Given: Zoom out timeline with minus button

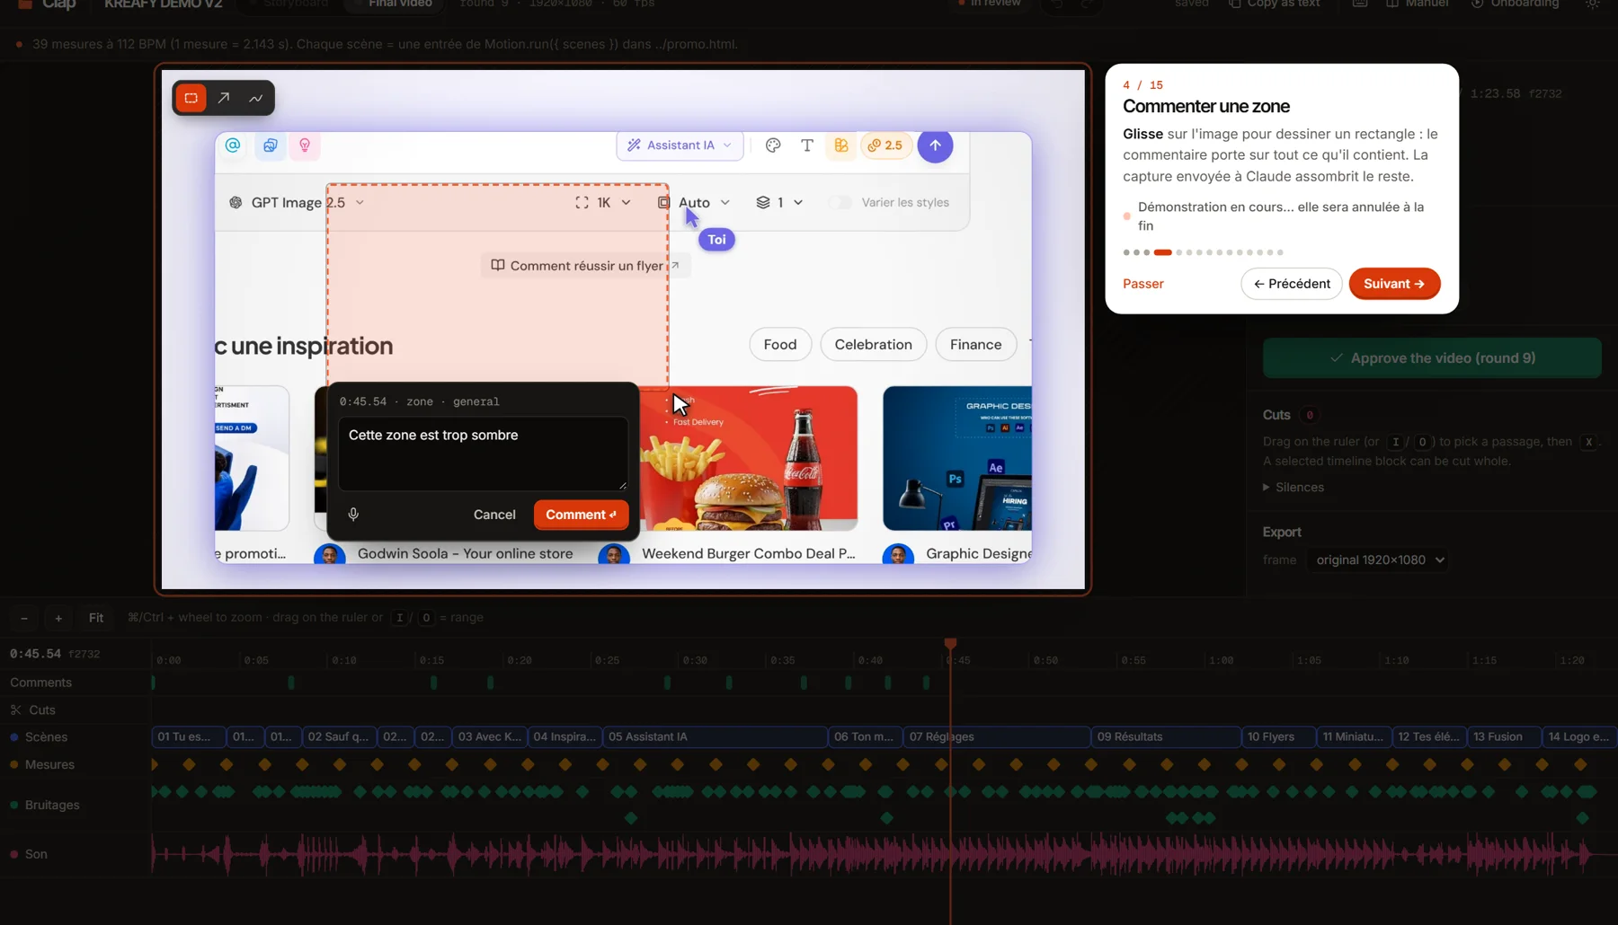Looking at the screenshot, I should pyautogui.click(x=24, y=618).
